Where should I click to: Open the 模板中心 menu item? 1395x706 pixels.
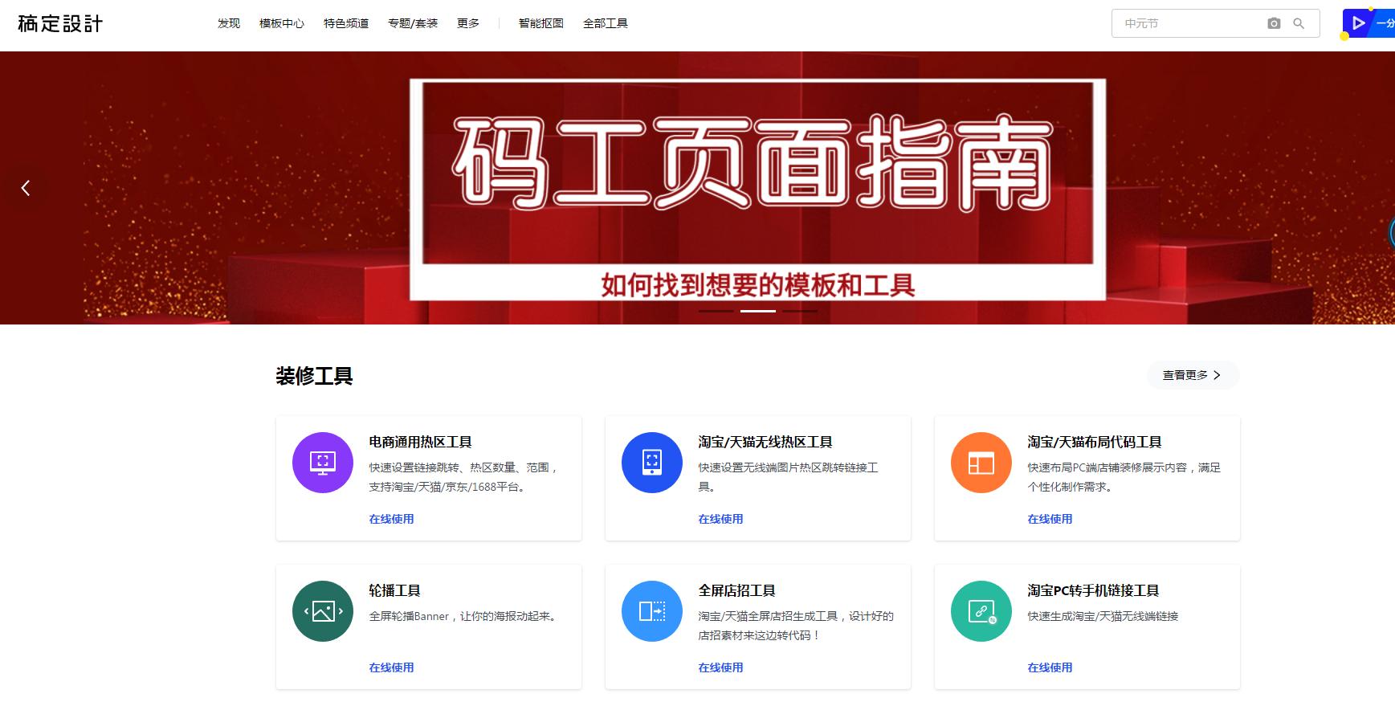click(282, 23)
